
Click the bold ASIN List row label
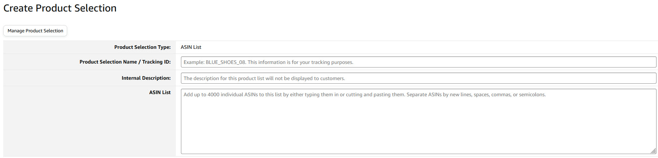tap(160, 93)
